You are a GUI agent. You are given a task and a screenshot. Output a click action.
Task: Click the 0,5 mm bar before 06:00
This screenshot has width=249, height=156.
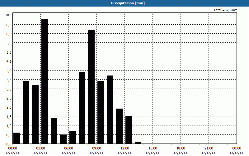63,139
